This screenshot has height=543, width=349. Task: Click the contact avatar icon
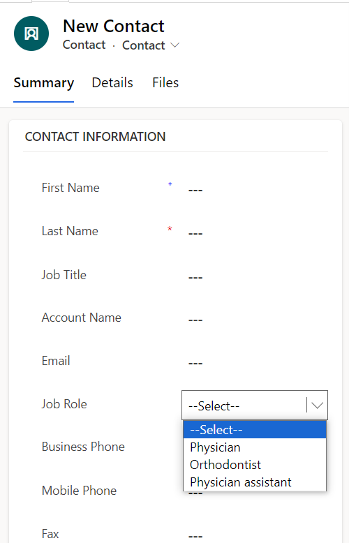point(31,34)
